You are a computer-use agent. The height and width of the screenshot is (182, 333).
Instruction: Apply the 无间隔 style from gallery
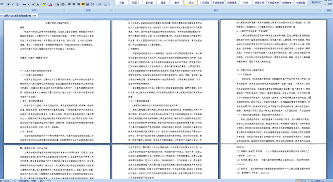(x=204, y=2)
